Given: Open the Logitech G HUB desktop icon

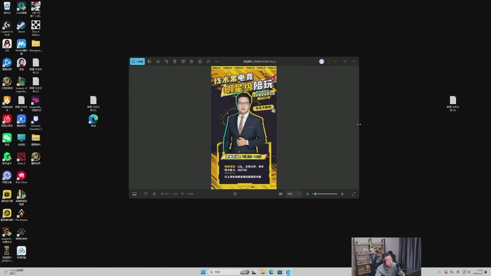Looking at the screenshot, I should [7, 28].
